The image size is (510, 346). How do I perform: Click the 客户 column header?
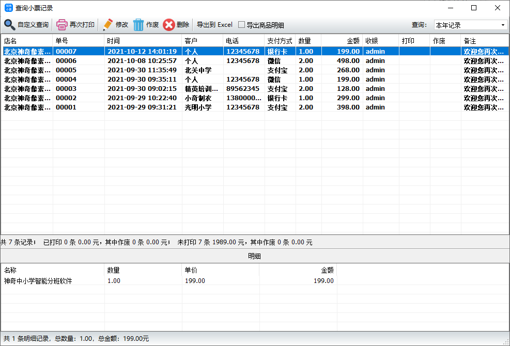(202, 41)
